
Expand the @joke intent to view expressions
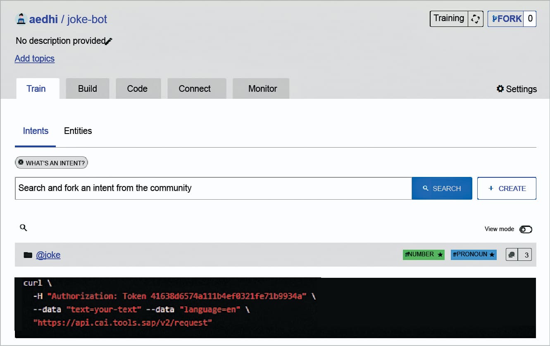point(49,255)
